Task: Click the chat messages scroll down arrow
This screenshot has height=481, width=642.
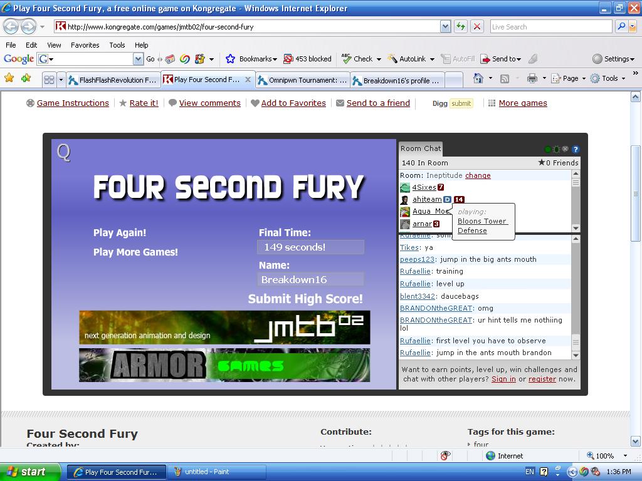Action: pyautogui.click(x=576, y=355)
